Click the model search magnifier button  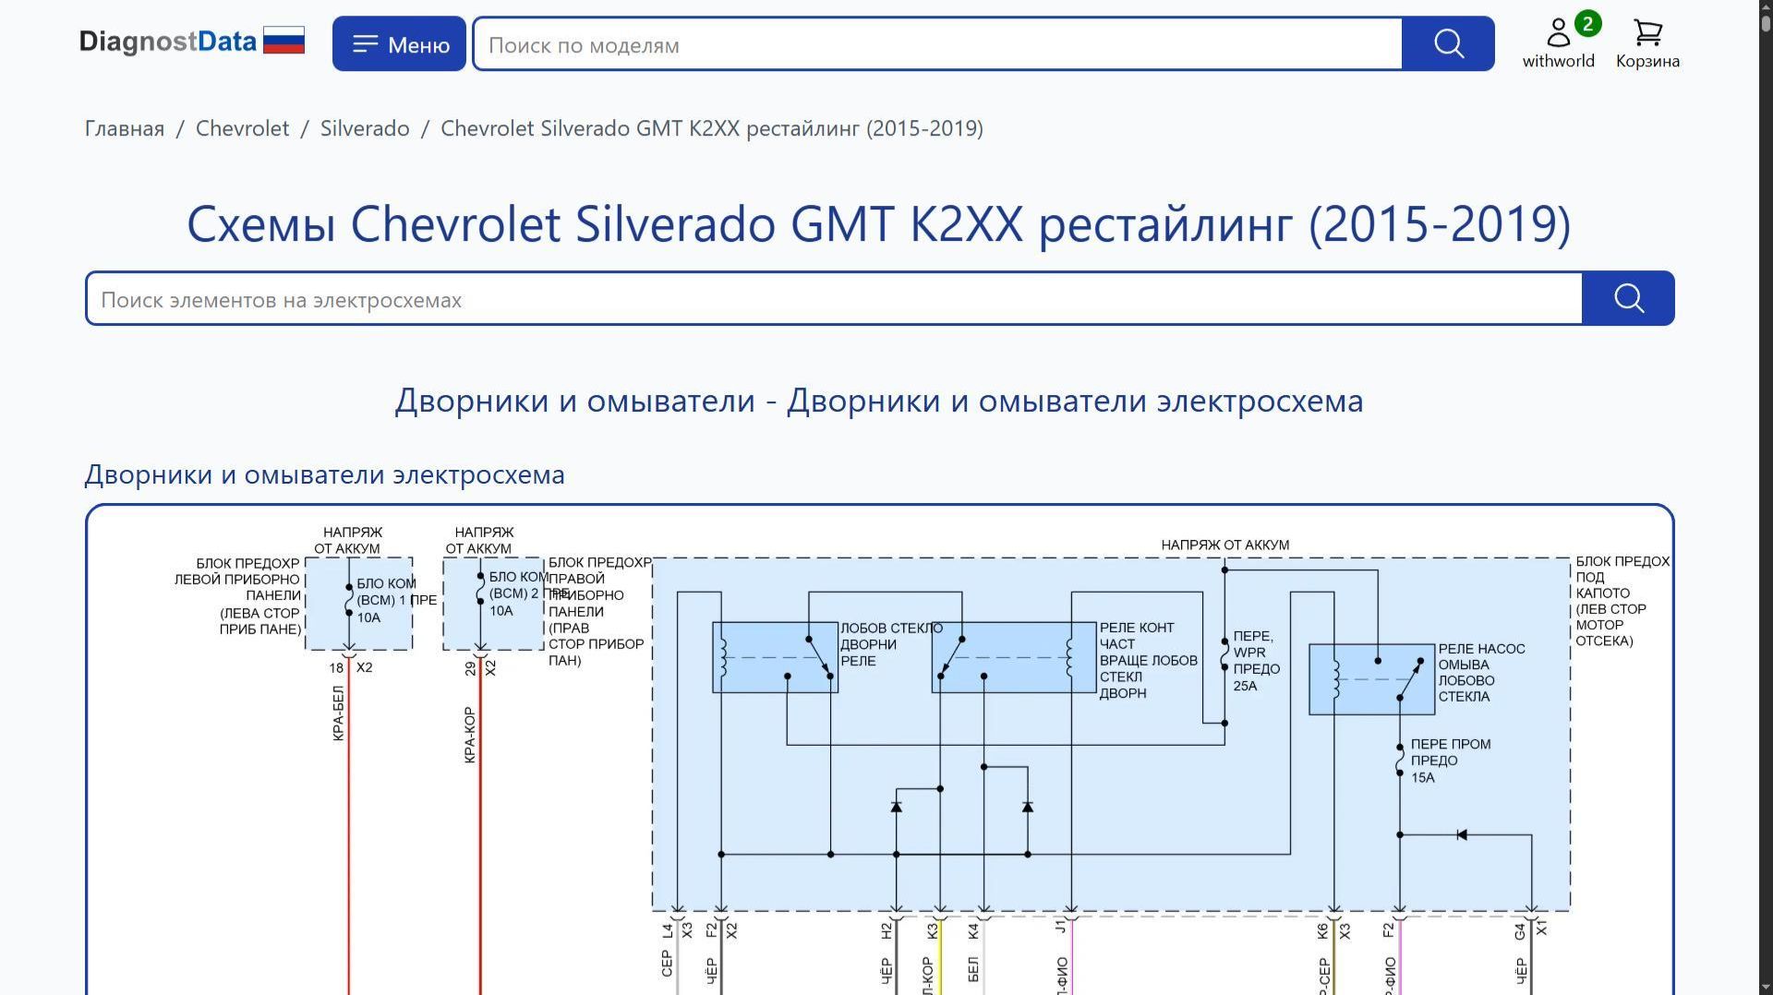[1448, 43]
